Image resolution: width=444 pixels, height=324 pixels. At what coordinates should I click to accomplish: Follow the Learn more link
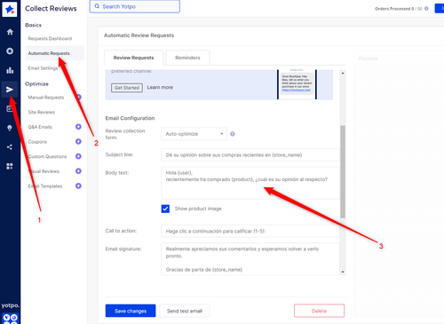point(160,88)
